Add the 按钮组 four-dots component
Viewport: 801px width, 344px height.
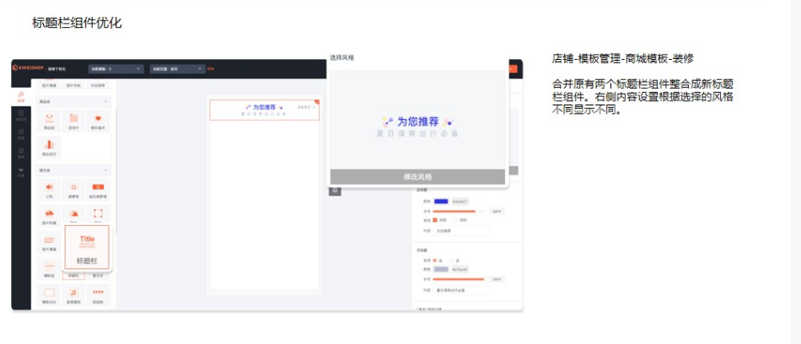pyautogui.click(x=98, y=295)
